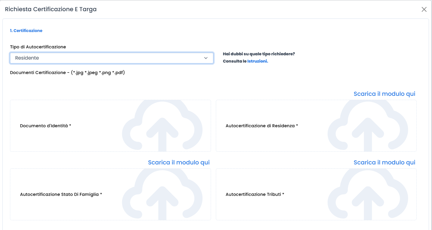Select the step labeled 1. Certificazione
This screenshot has height=230, width=432.
(26, 31)
